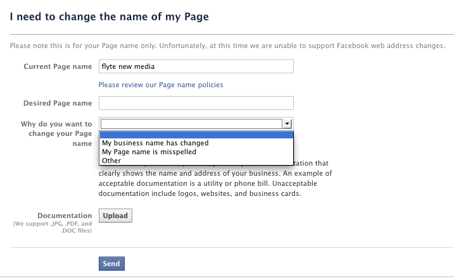Focus the Desired Page name input

point(196,103)
